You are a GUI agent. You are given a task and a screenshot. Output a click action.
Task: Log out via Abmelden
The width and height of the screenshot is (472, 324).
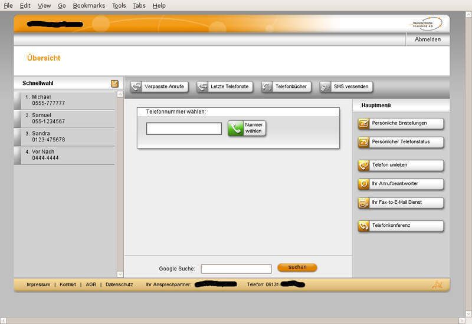[x=427, y=39]
